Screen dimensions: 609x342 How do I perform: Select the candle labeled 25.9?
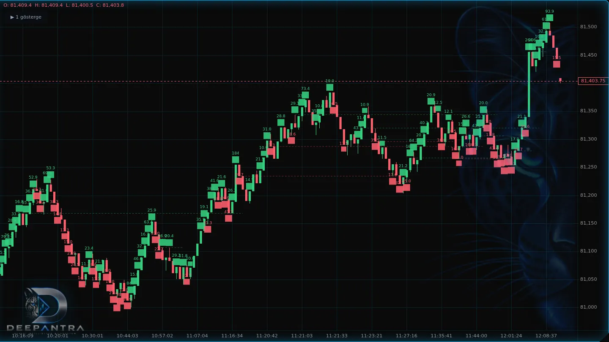[151, 216]
